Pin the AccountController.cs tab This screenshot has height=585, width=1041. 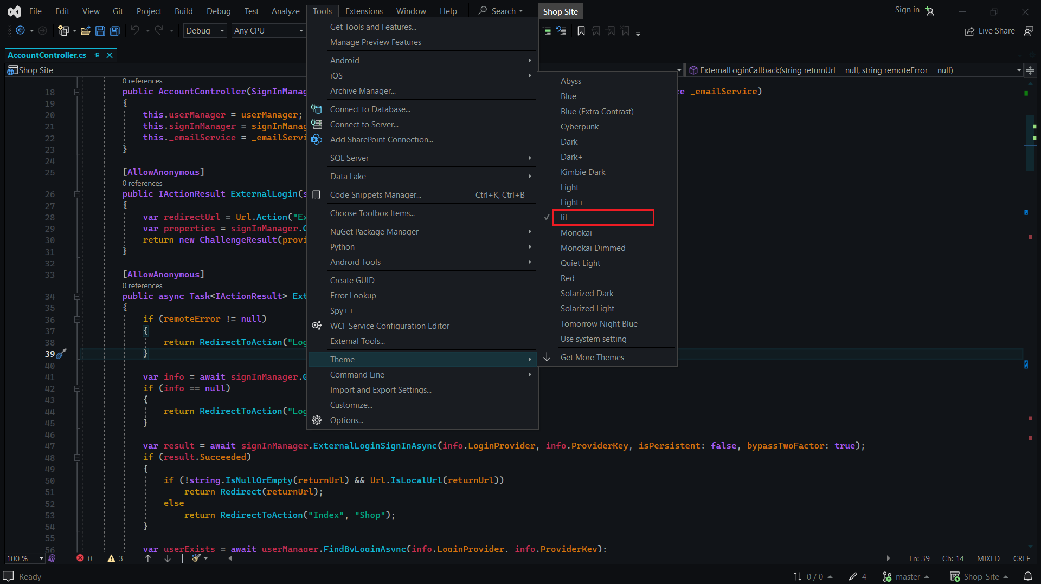97,55
